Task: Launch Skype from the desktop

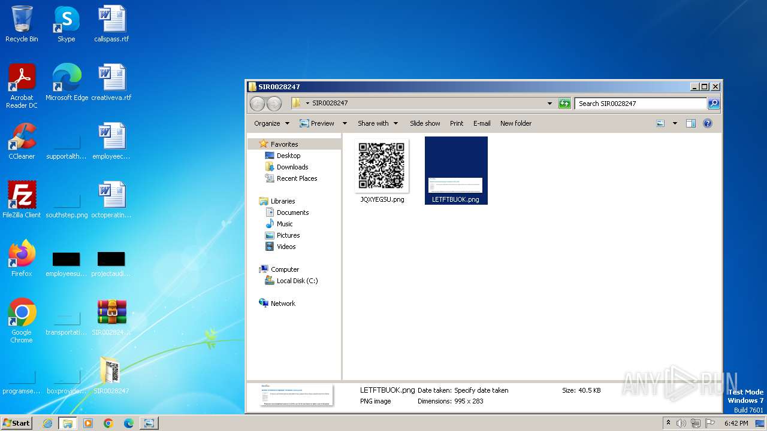Action: pyautogui.click(x=66, y=24)
